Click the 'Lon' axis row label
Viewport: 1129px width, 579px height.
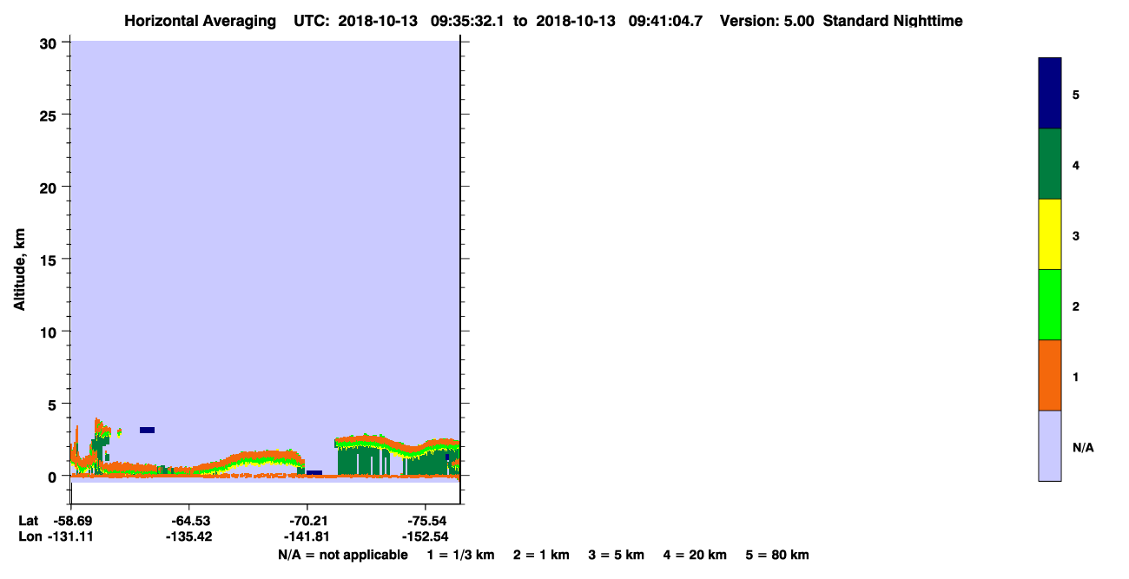(30, 536)
